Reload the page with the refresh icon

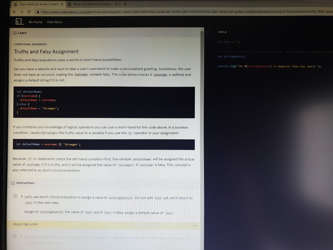click(29, 12)
